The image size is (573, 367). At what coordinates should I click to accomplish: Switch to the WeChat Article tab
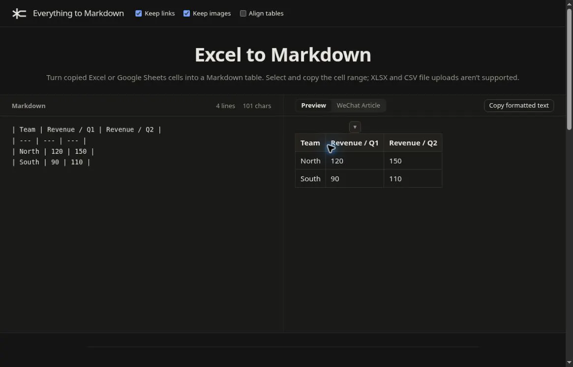358,106
